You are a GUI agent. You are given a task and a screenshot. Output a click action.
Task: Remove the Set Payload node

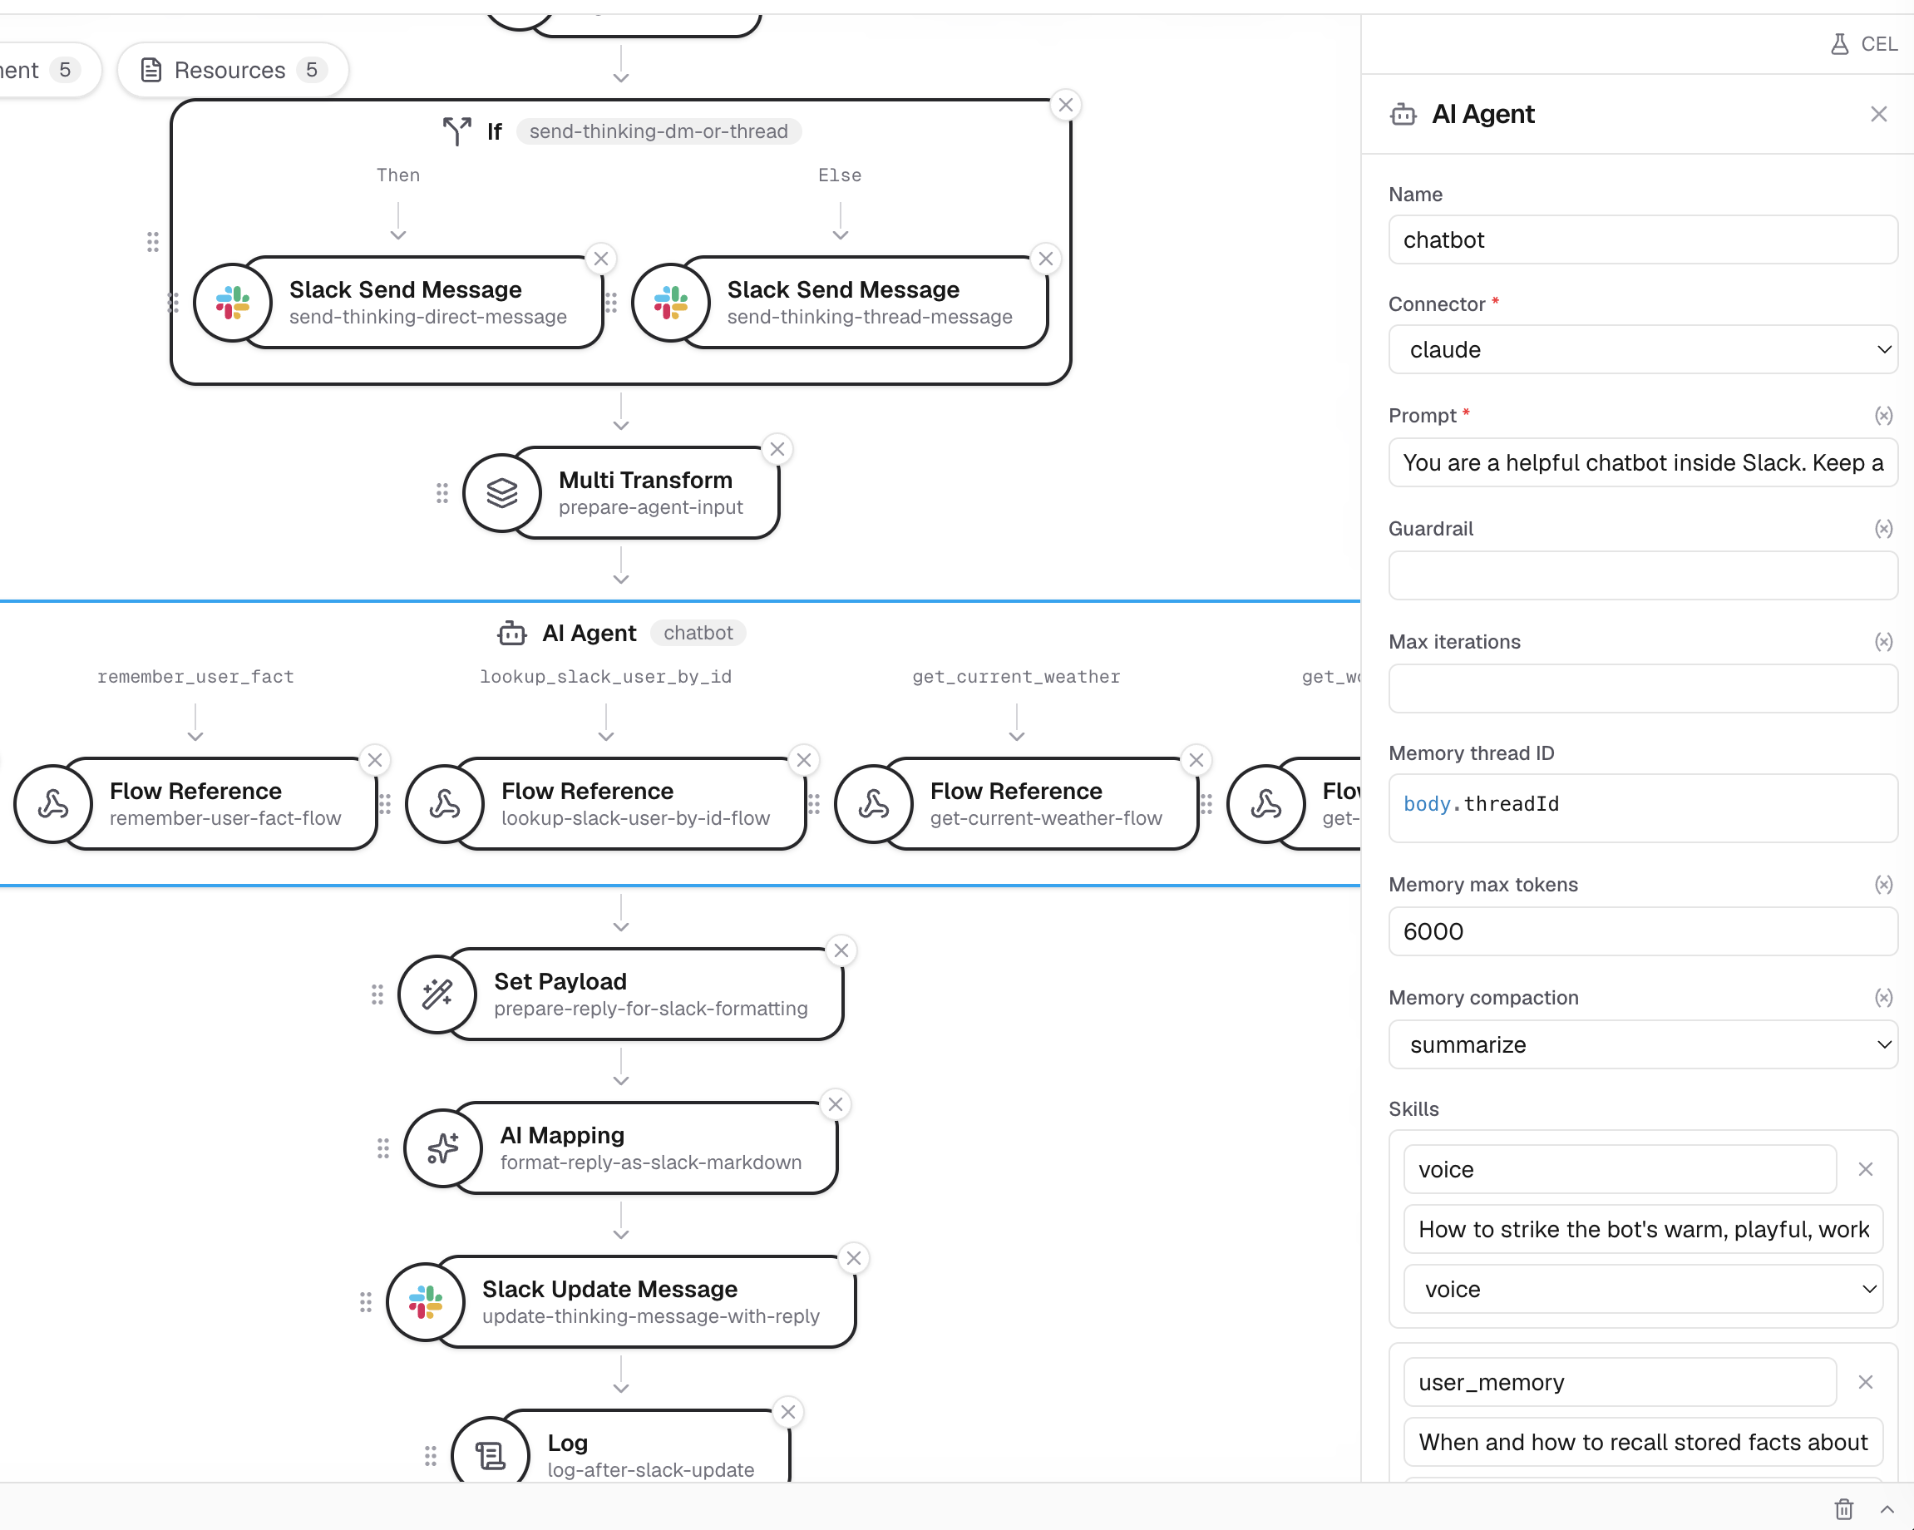(x=841, y=951)
